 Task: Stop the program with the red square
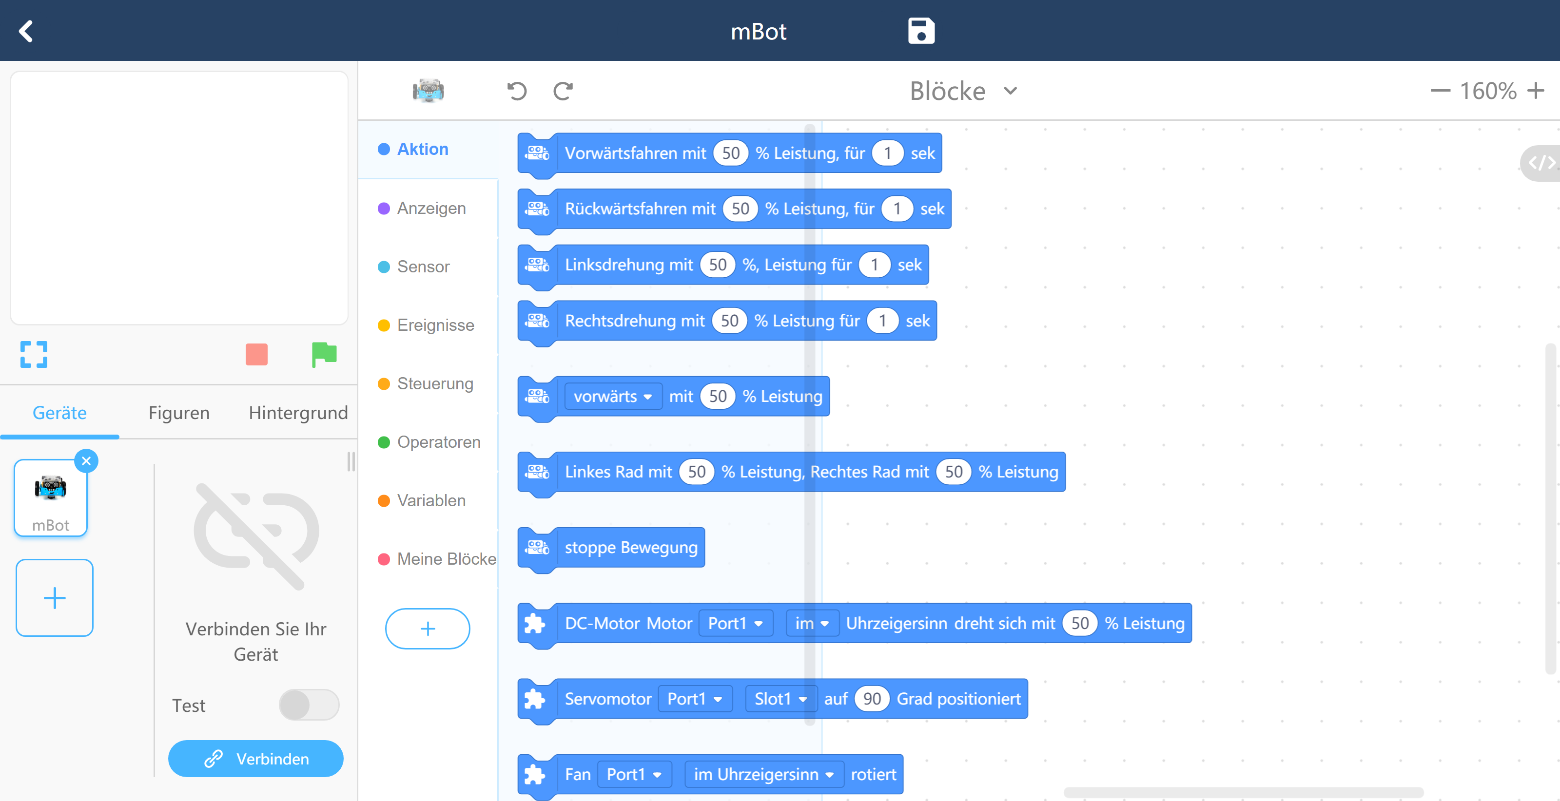tap(257, 354)
